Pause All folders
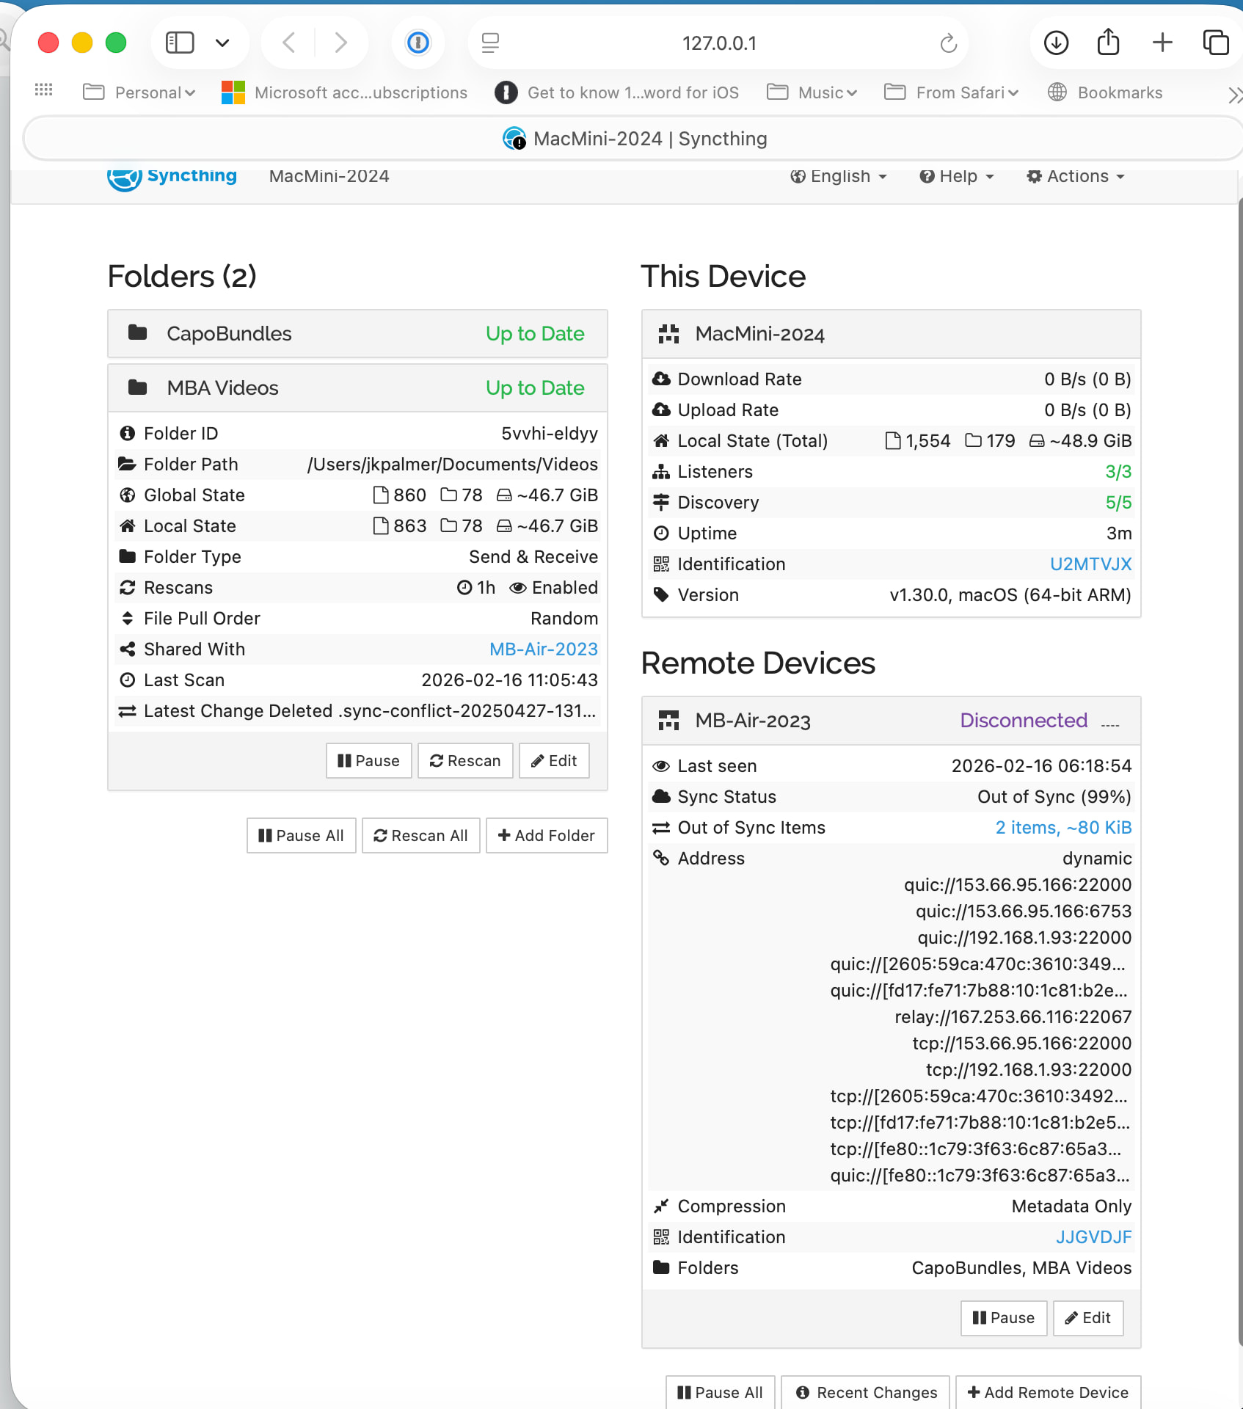 301,835
